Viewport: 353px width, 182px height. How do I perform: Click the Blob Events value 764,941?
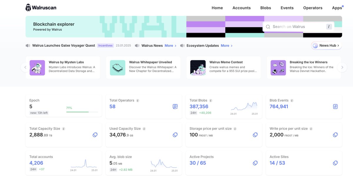click(279, 107)
